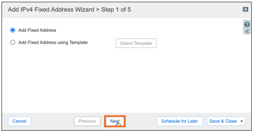The height and width of the screenshot is (132, 253).
Task: Open the Save & Close dropdown arrow
Action: 241,121
